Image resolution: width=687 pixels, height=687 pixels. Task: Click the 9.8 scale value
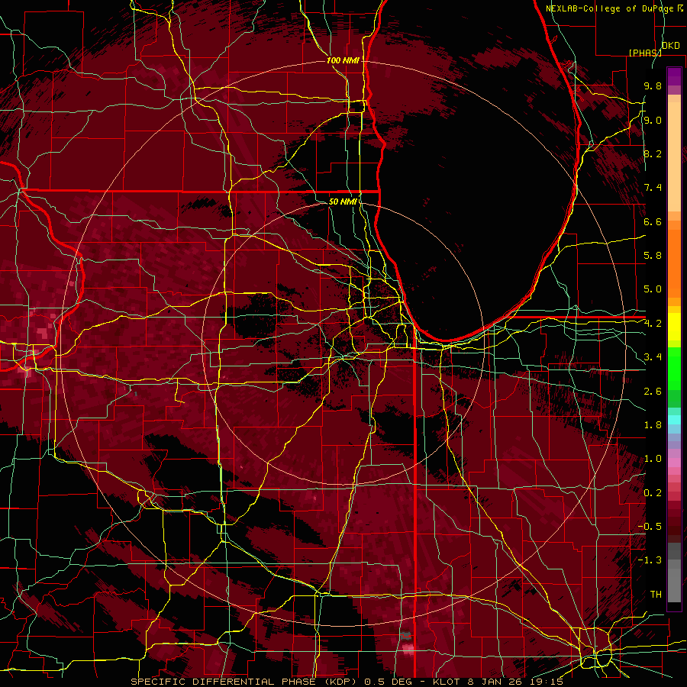click(653, 85)
